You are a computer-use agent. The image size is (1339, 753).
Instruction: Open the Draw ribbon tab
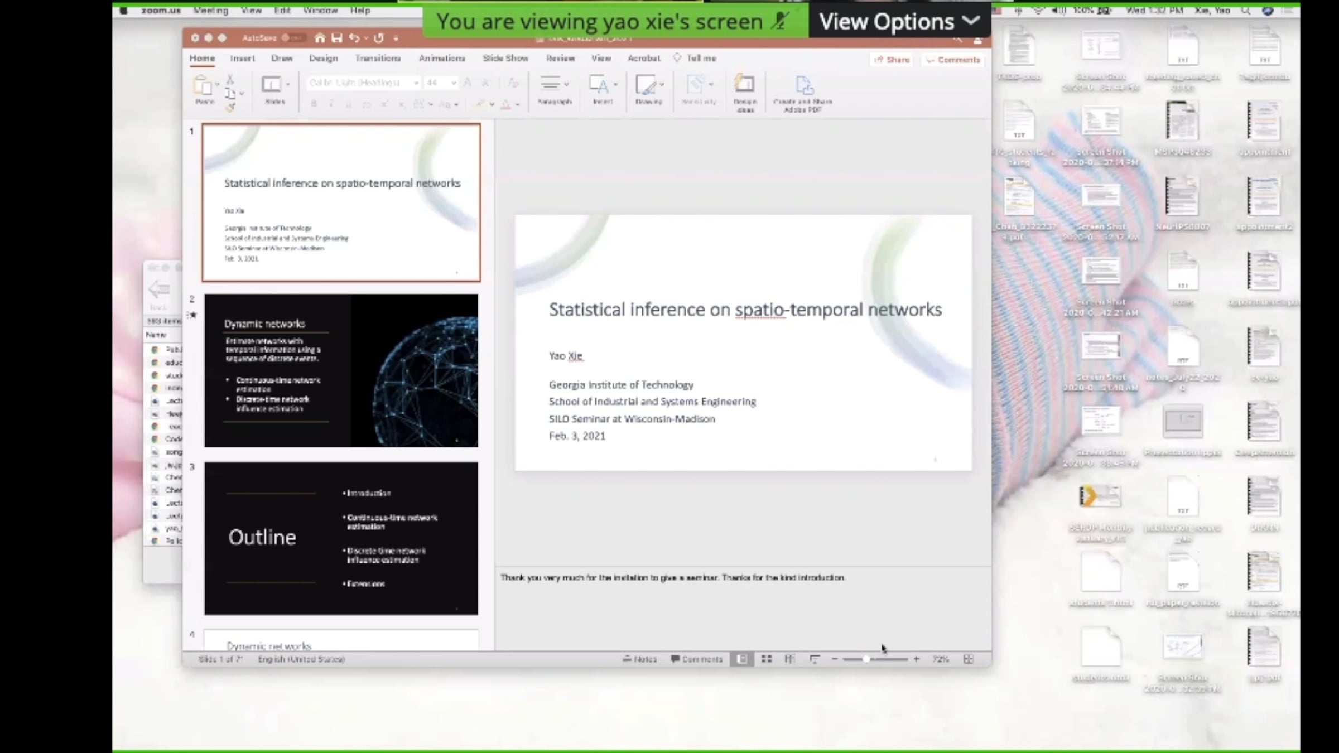pyautogui.click(x=282, y=58)
